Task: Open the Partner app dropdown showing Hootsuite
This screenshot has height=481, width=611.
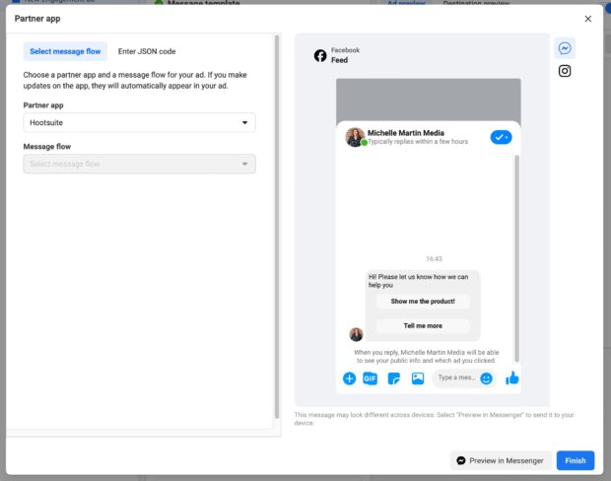Action: (139, 123)
